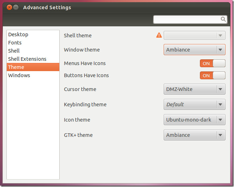Viewport: 234px width, 187px height.
Task: Open the empty Shell theme dropdown
Action: click(195, 36)
